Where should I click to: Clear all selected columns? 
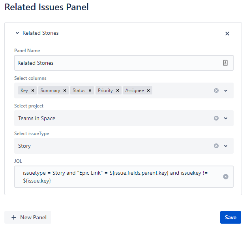pyautogui.click(x=216, y=90)
